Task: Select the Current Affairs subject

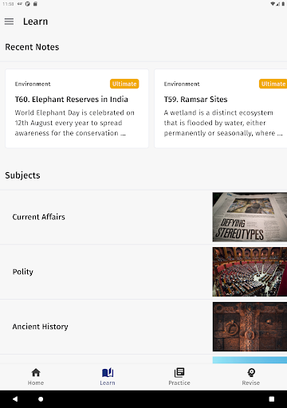Action: pyautogui.click(x=143, y=217)
